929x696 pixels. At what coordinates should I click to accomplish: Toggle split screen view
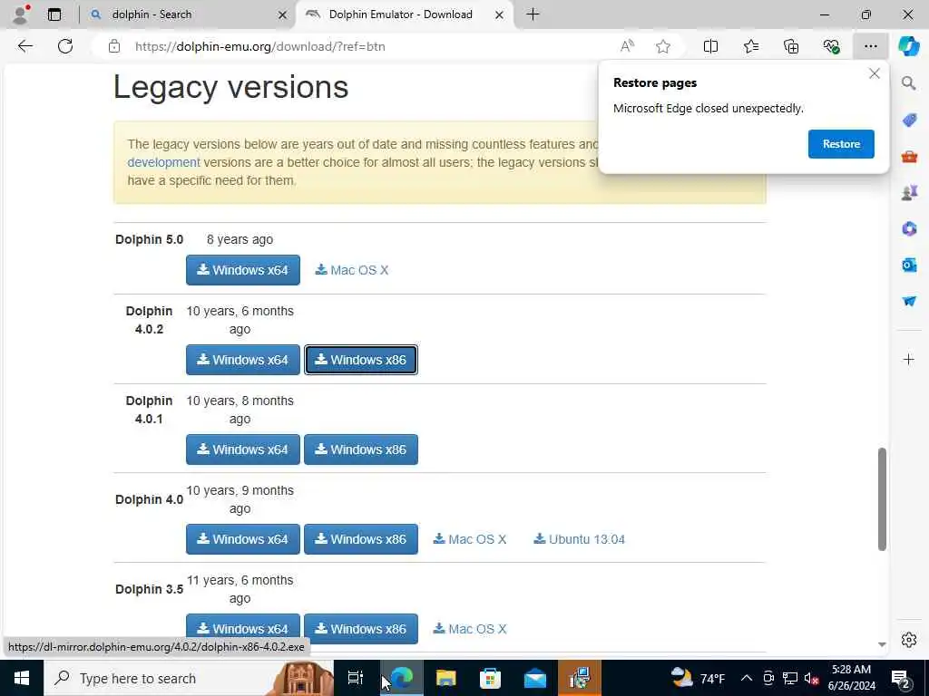click(x=710, y=46)
